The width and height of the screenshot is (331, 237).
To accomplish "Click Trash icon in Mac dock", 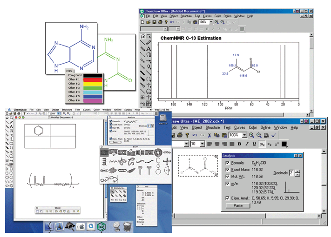I will pyautogui.click(x=127, y=227).
